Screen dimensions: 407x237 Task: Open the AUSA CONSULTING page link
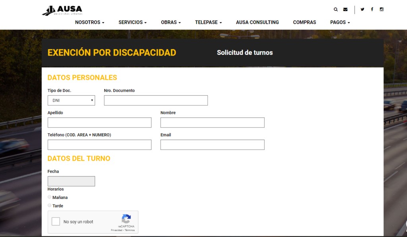pos(257,22)
